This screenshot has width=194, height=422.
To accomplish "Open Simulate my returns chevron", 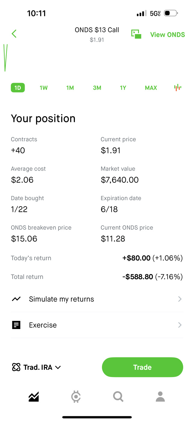I will click(x=180, y=299).
